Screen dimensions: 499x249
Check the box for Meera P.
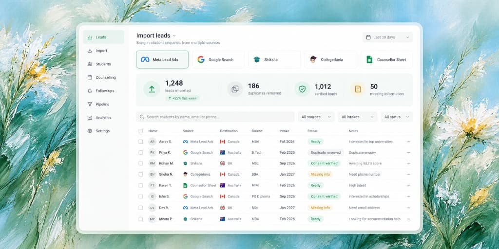[x=141, y=219]
